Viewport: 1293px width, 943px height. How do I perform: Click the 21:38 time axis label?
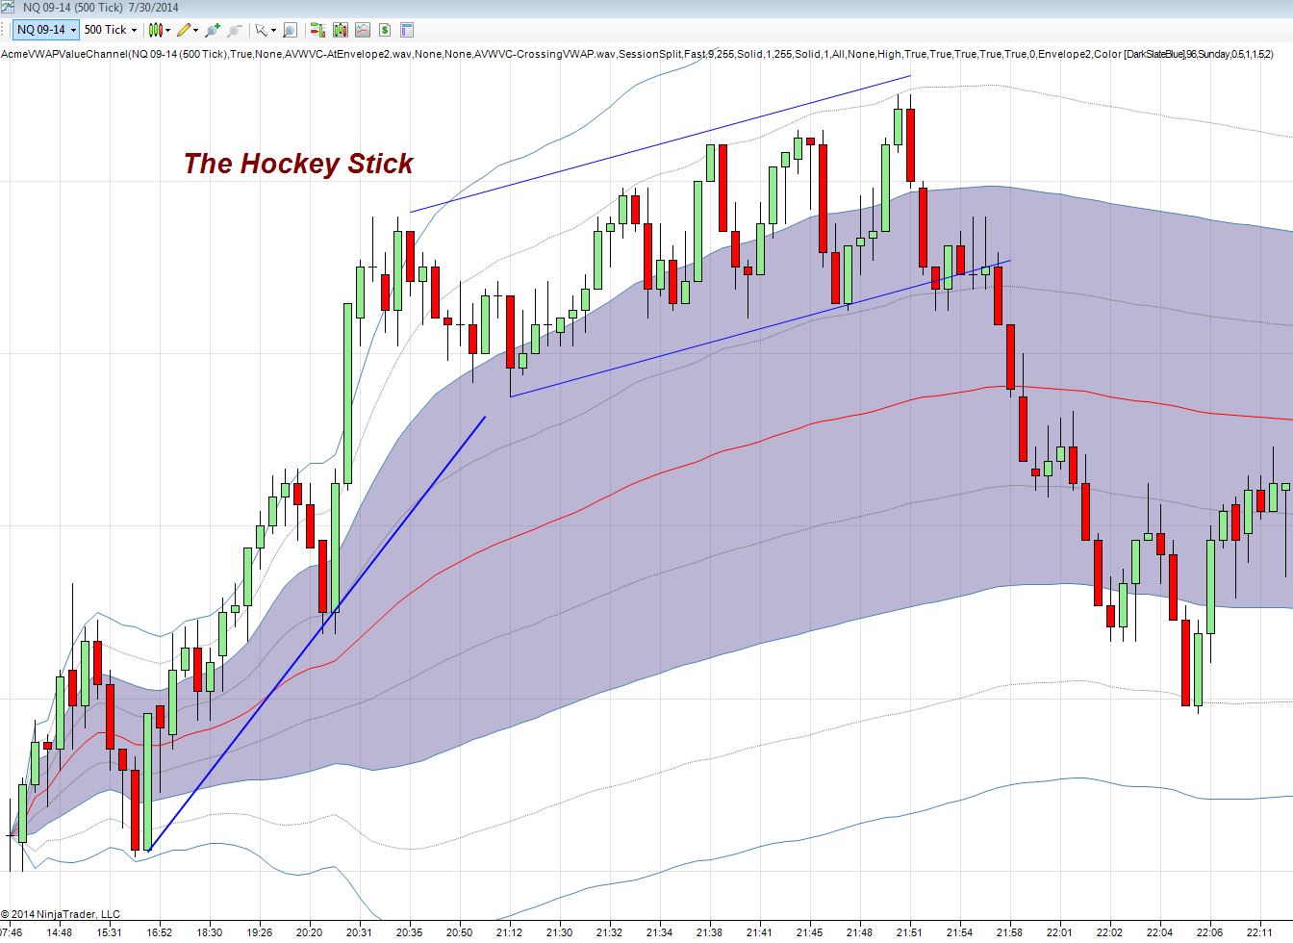pos(709,932)
